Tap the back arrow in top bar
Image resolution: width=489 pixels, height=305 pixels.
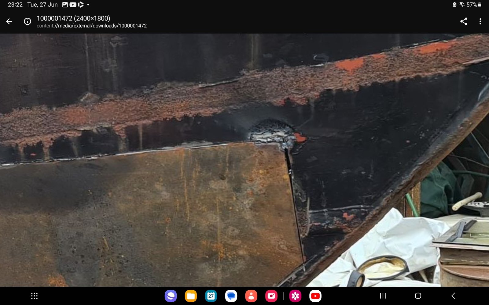click(x=9, y=21)
